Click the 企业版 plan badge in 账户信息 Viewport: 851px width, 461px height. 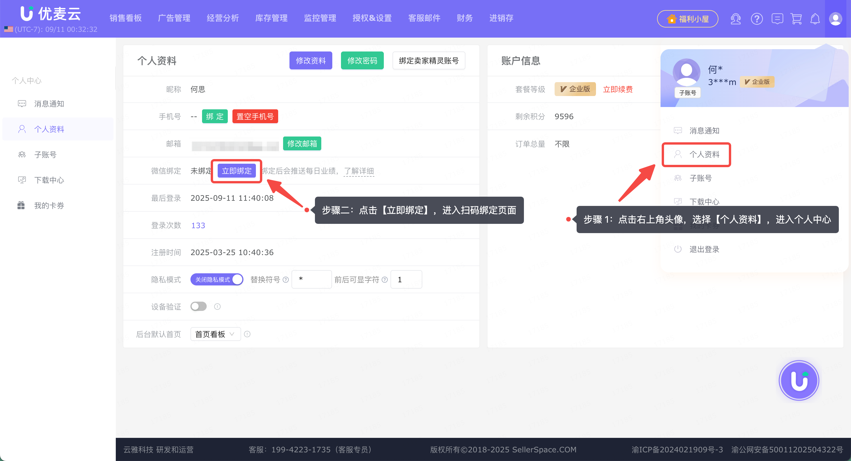(x=575, y=89)
